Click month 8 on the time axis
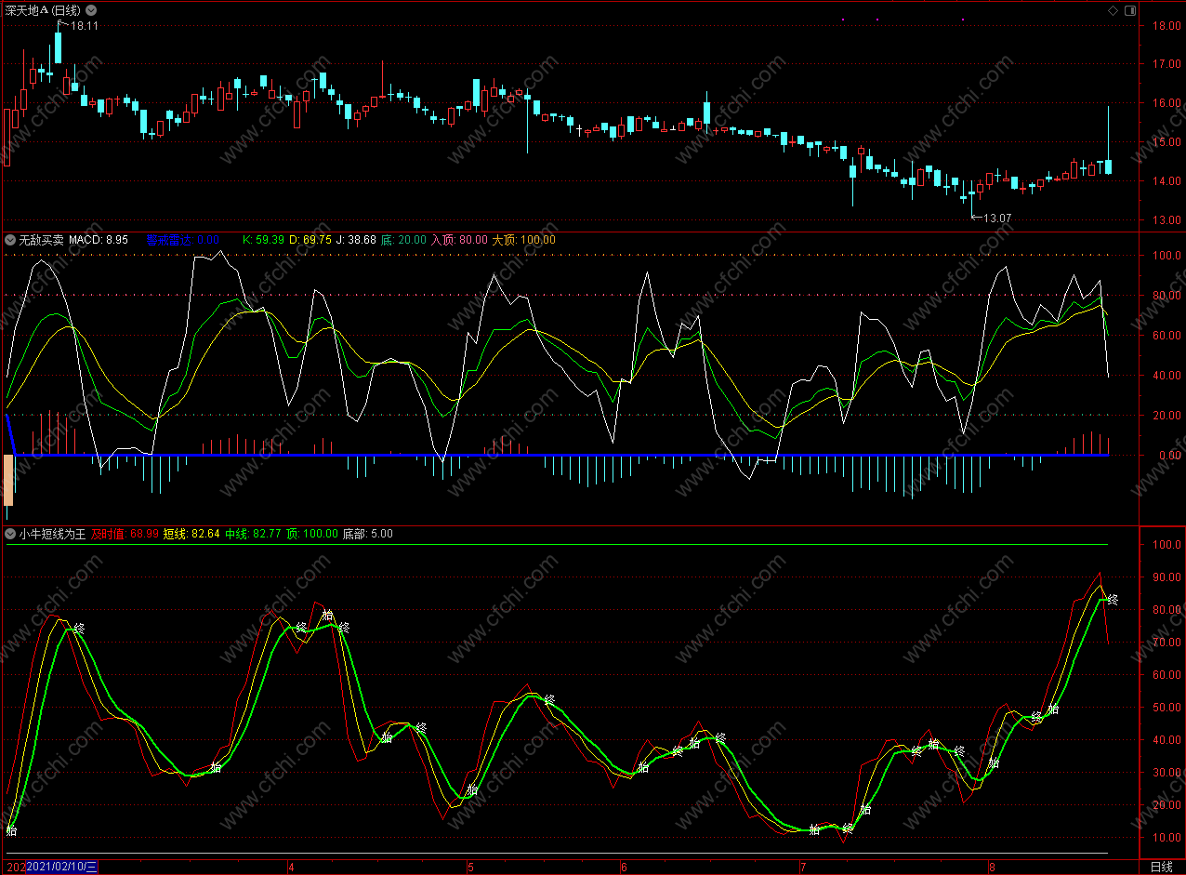This screenshot has height=875, width=1186. [993, 867]
